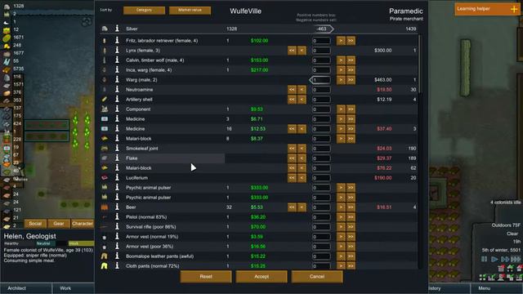Screen dimensions: 523x294
Task: Click the Artillery shell item icon
Action: tap(105, 100)
